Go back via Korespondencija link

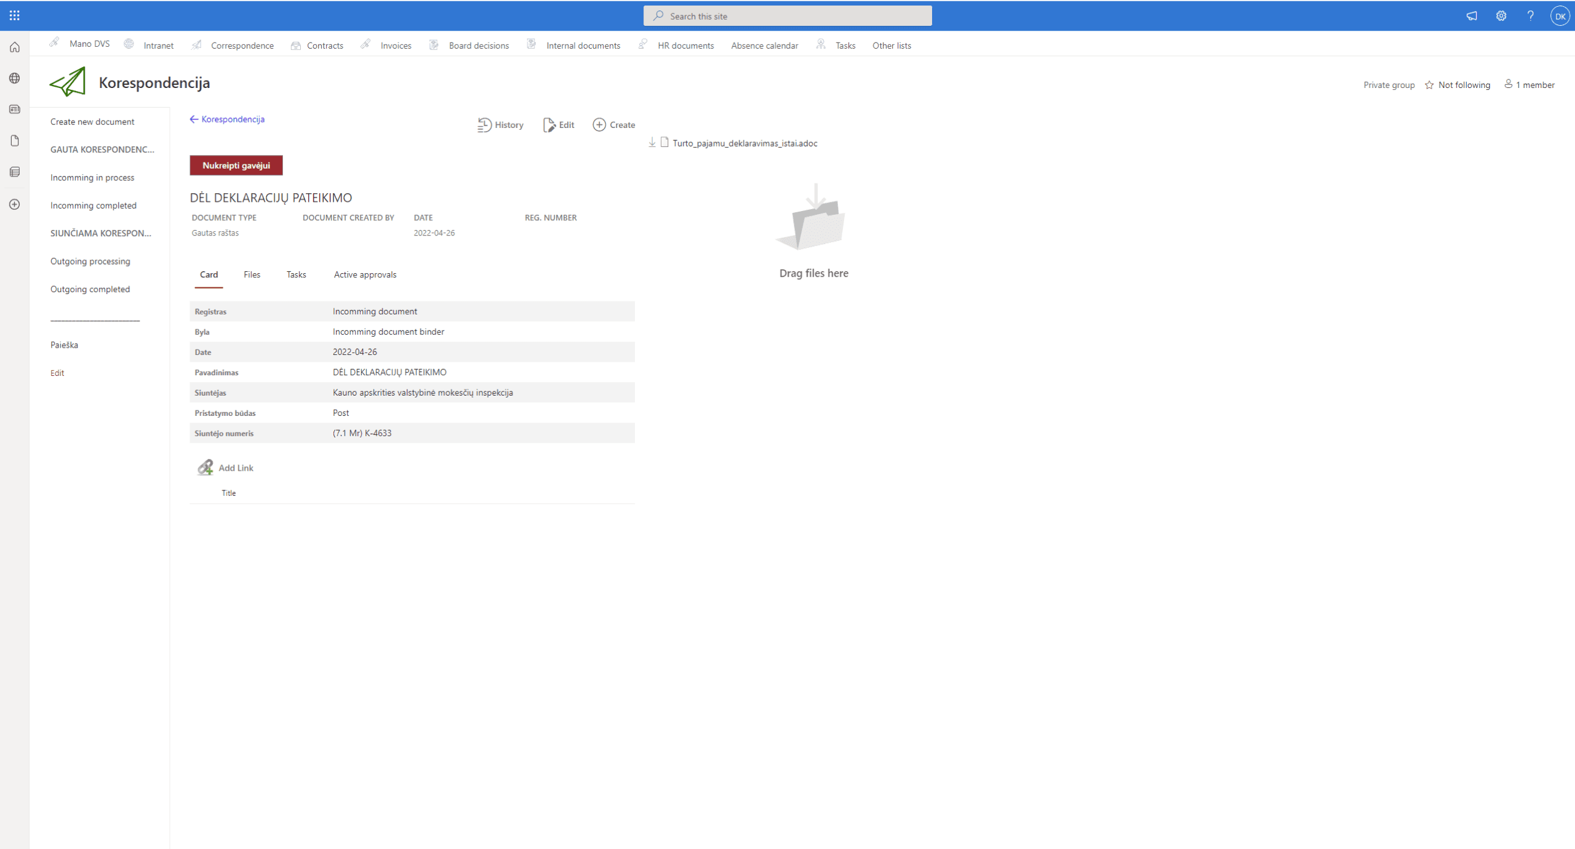coord(227,119)
